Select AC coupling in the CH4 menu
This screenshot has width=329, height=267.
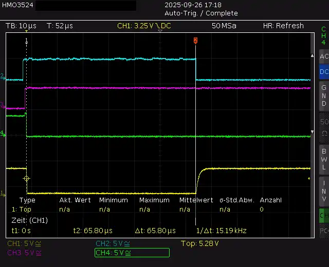(323, 56)
